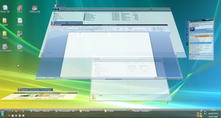Switch to the Shots taskbar button
The width and height of the screenshot is (221, 118).
coord(115,111)
